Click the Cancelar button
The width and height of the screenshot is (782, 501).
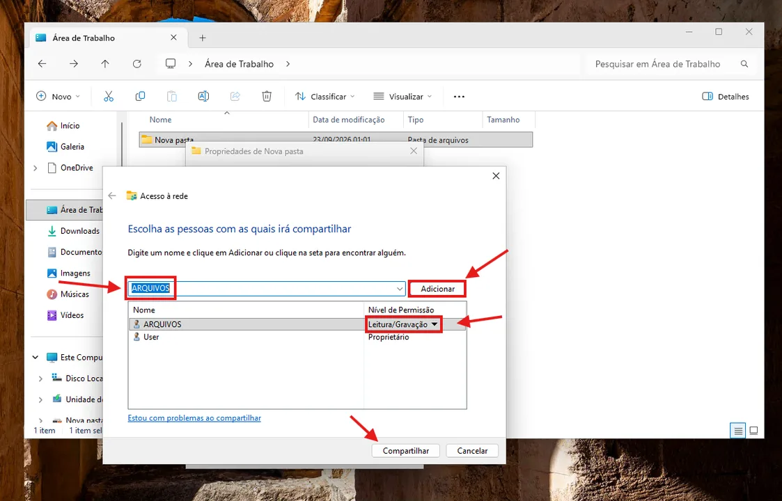[472, 451]
